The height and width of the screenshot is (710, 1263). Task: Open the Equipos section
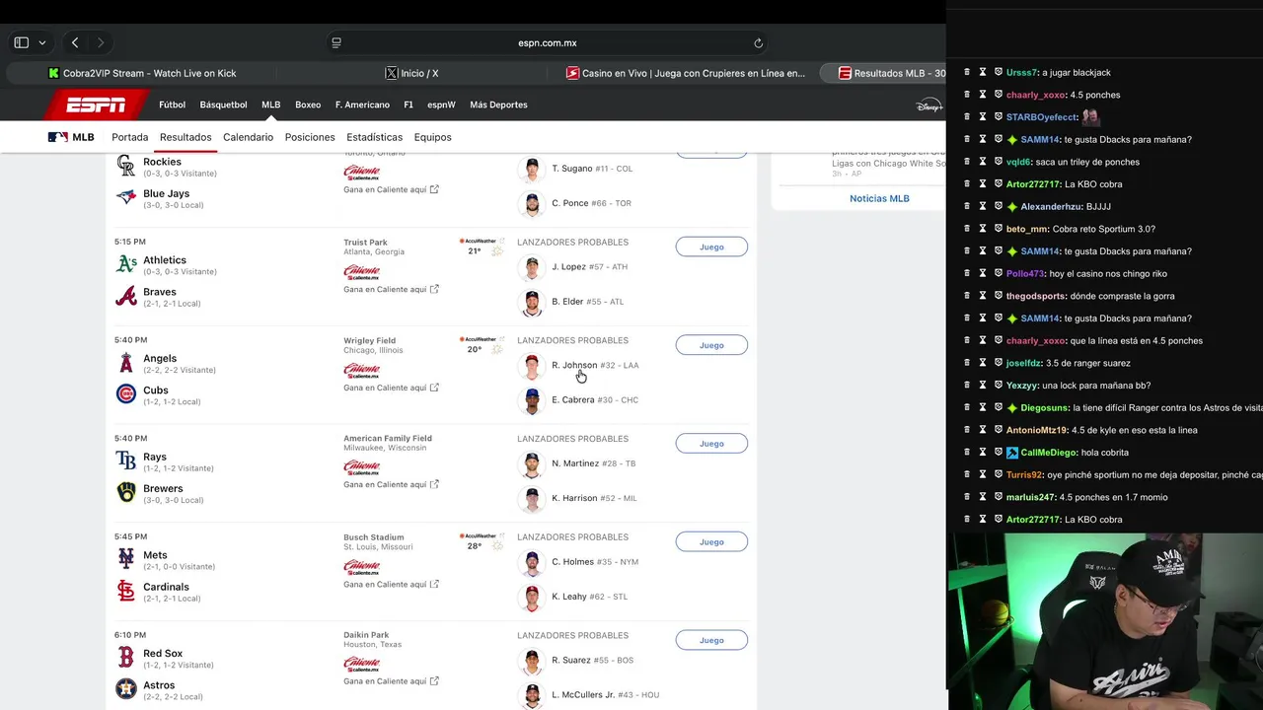tap(432, 137)
